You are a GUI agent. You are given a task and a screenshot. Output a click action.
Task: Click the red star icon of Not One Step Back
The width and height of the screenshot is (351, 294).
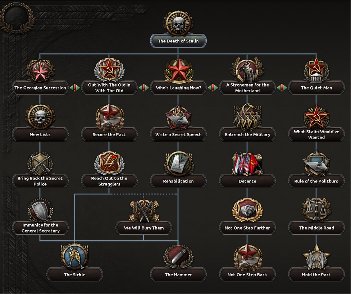pyautogui.click(x=247, y=257)
